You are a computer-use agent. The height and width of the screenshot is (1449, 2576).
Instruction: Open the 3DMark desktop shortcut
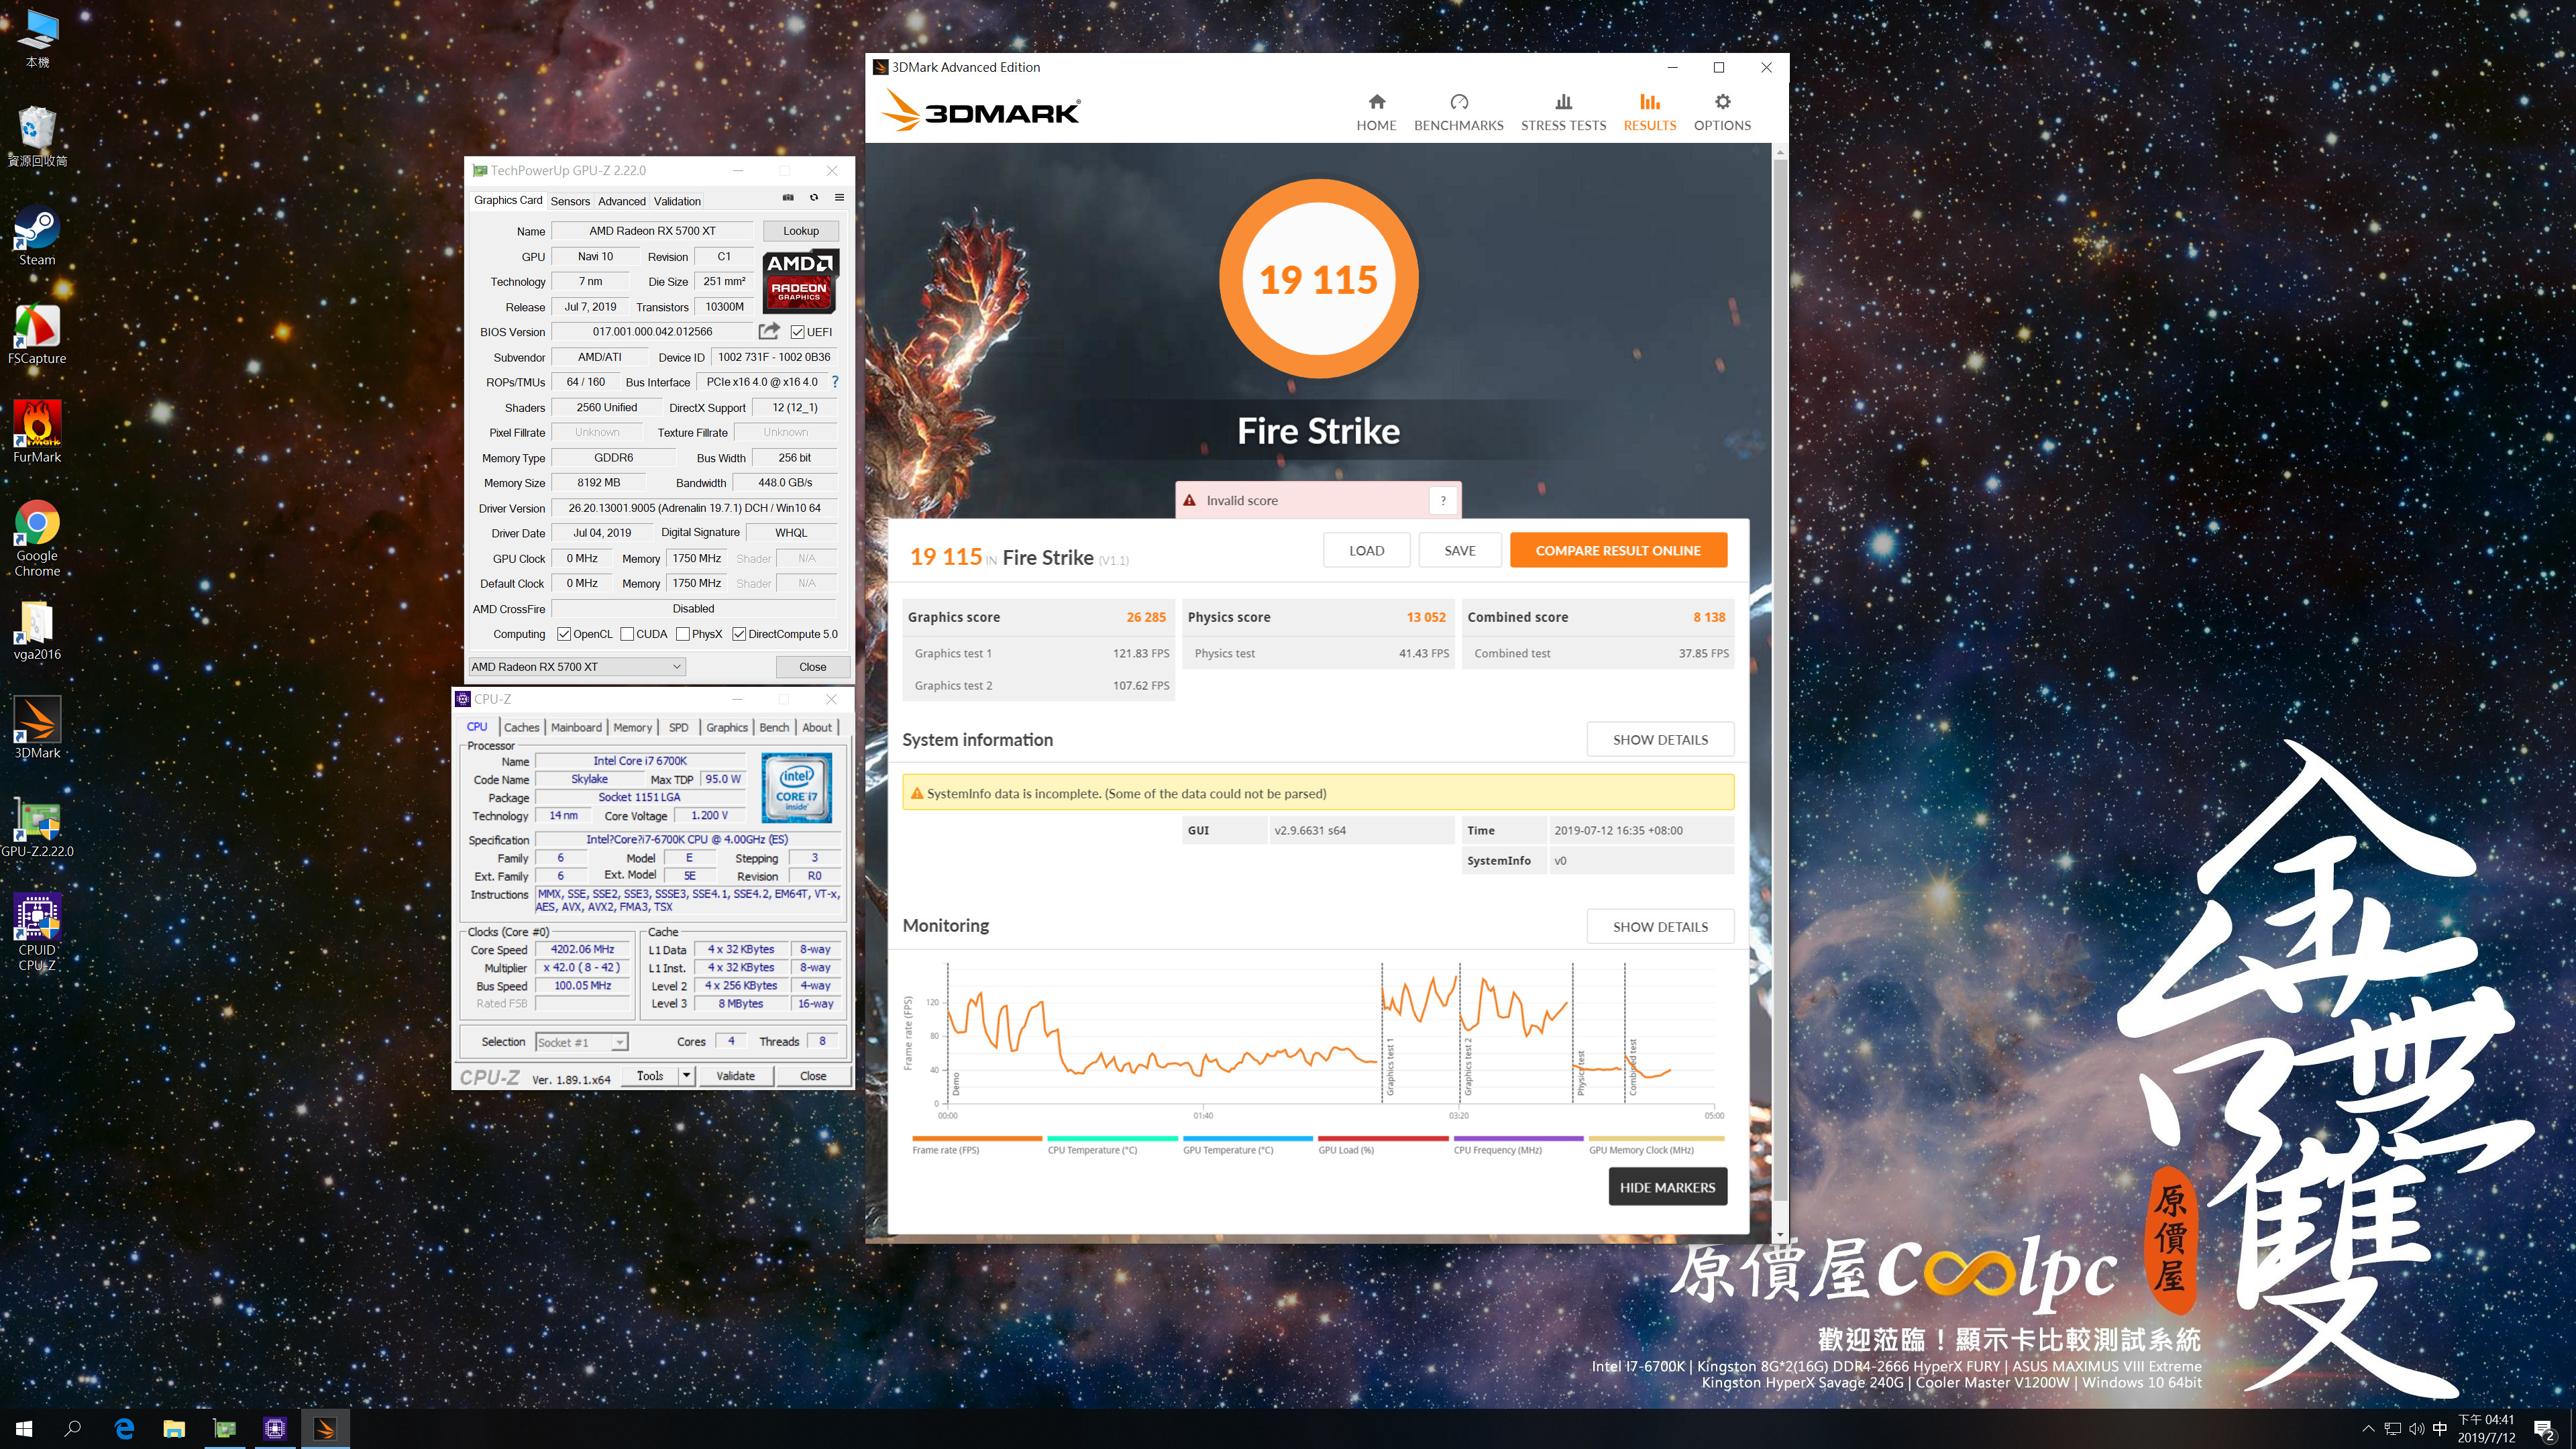pyautogui.click(x=37, y=729)
